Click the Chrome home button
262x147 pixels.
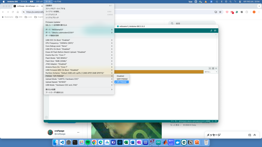pyautogui.click(x=18, y=12)
